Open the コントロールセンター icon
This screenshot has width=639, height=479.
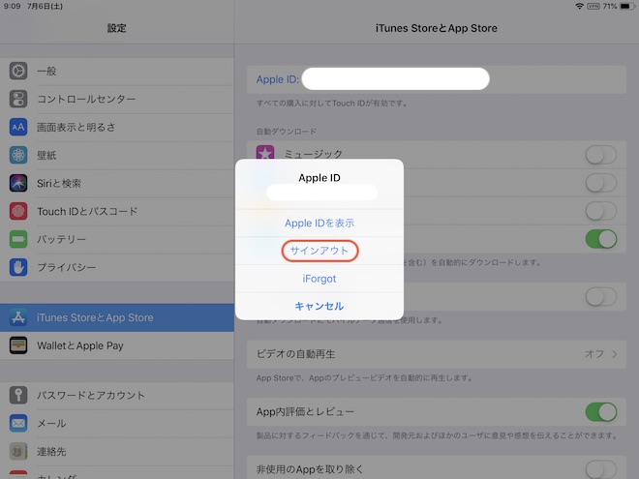[x=18, y=99]
